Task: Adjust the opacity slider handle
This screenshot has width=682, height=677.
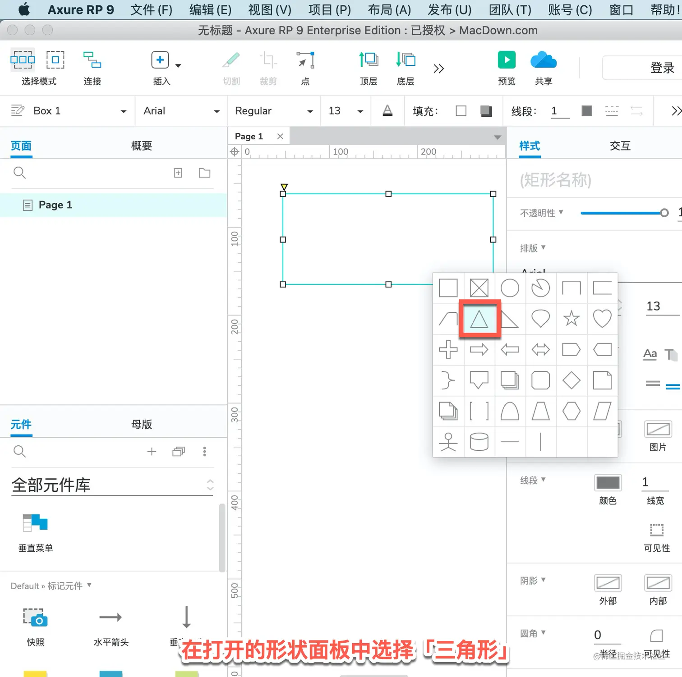Action: pyautogui.click(x=664, y=213)
